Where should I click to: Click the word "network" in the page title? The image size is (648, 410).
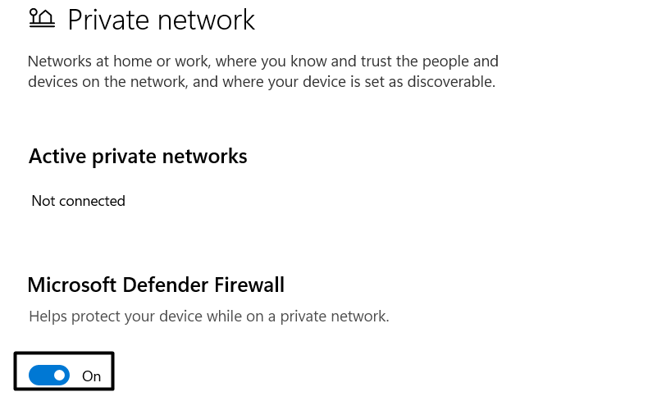tap(207, 20)
